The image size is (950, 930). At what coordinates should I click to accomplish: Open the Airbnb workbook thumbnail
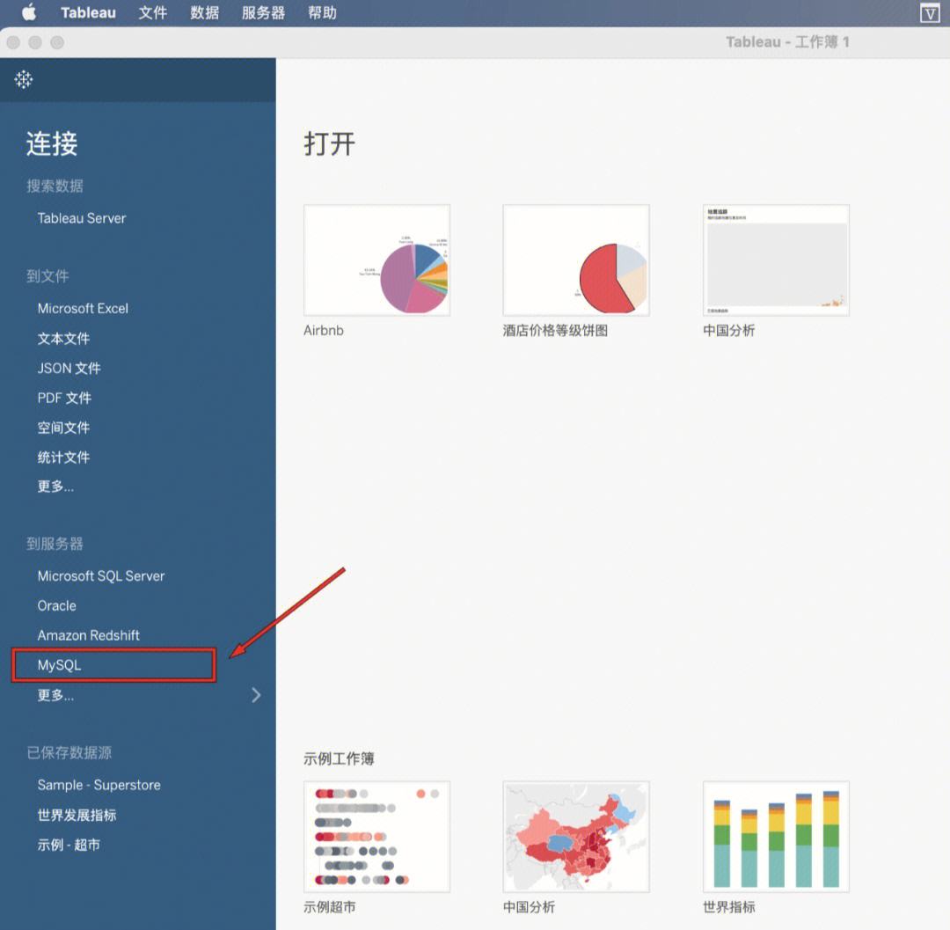376,260
